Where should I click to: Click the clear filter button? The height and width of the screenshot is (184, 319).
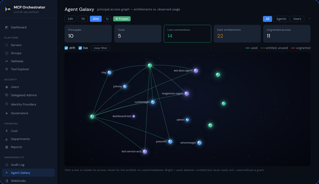pyautogui.click(x=101, y=48)
